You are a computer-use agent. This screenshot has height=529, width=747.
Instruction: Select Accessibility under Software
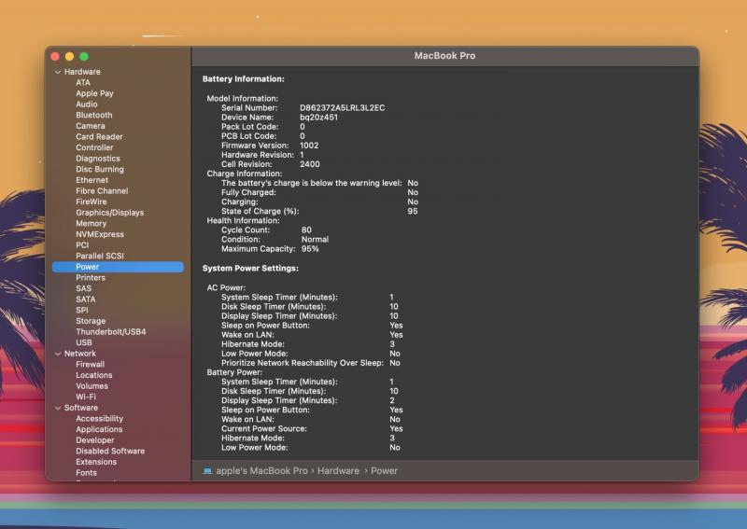click(99, 419)
